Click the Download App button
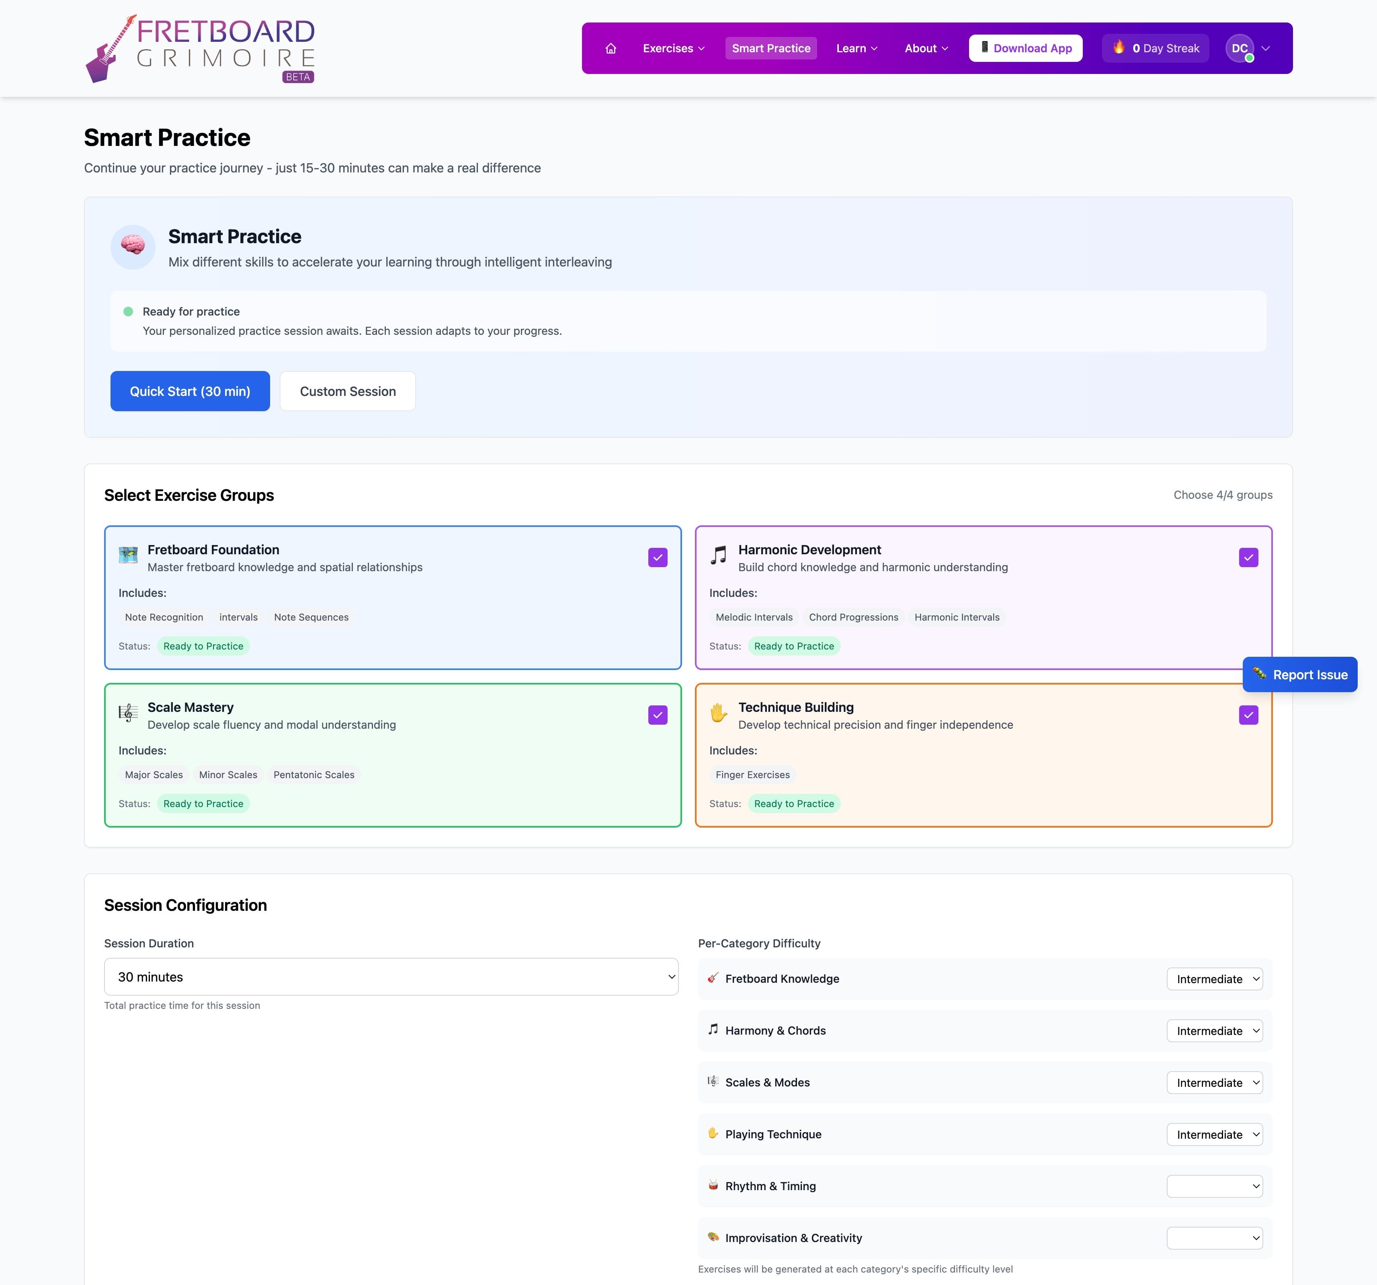The height and width of the screenshot is (1285, 1377). click(1025, 49)
